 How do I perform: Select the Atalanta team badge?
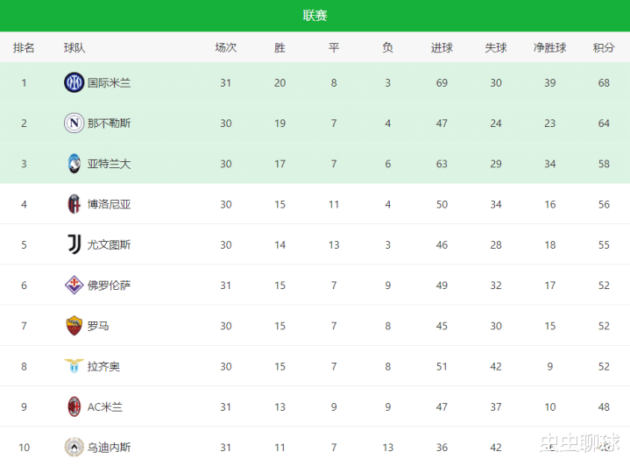pos(74,164)
